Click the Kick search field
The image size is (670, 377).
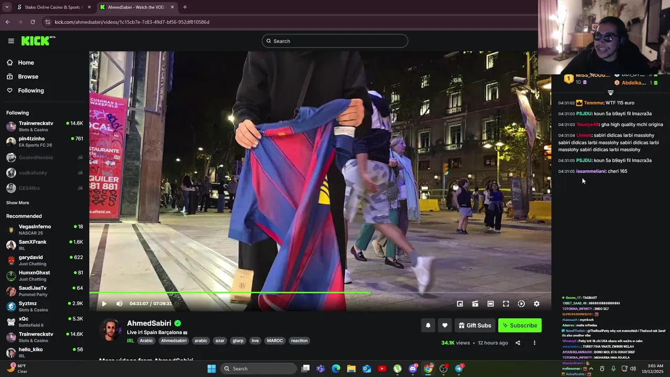point(335,41)
